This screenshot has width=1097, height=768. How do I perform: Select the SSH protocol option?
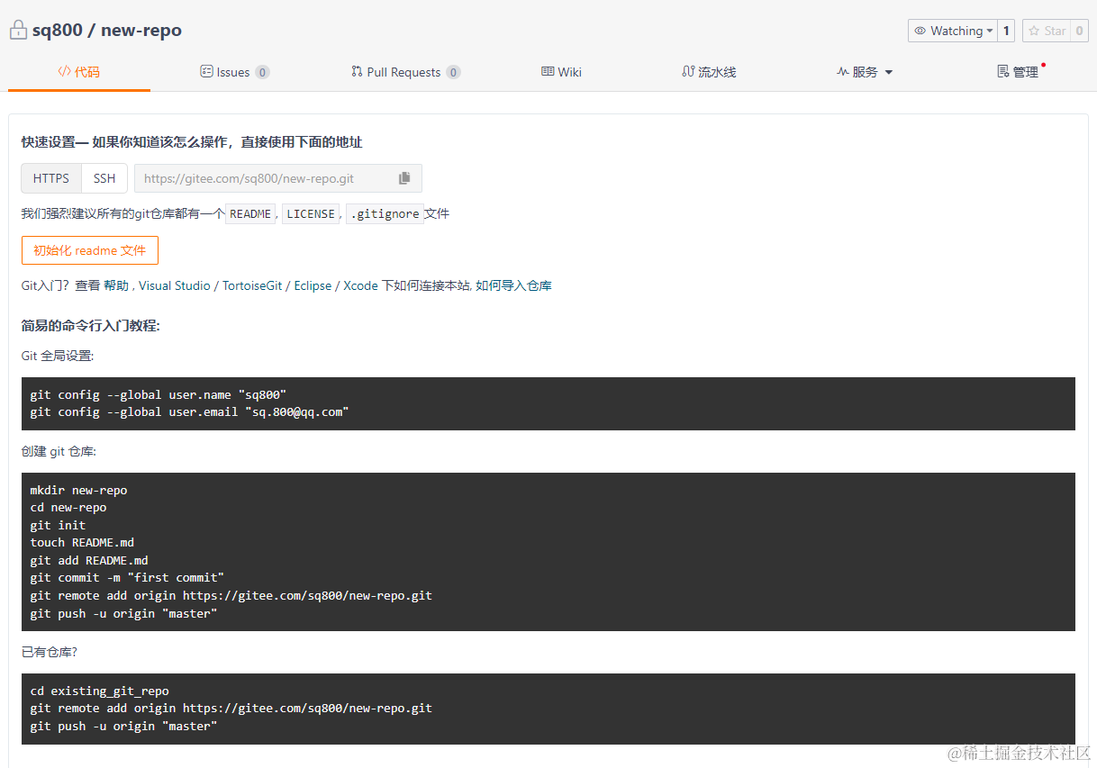coord(104,178)
